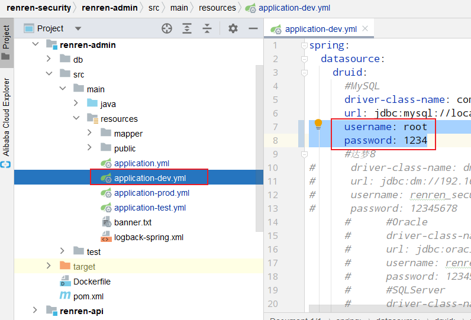Expand the renren-api module
This screenshot has width=471, height=320.
pos(35,310)
